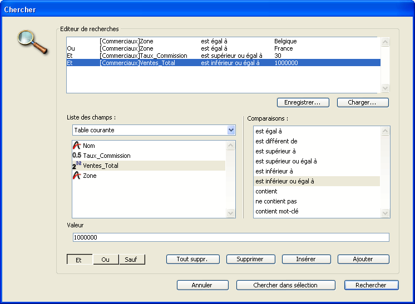This screenshot has width=415, height=304.
Task: Choose 'contient mot-clé' comparison
Action: click(278, 211)
